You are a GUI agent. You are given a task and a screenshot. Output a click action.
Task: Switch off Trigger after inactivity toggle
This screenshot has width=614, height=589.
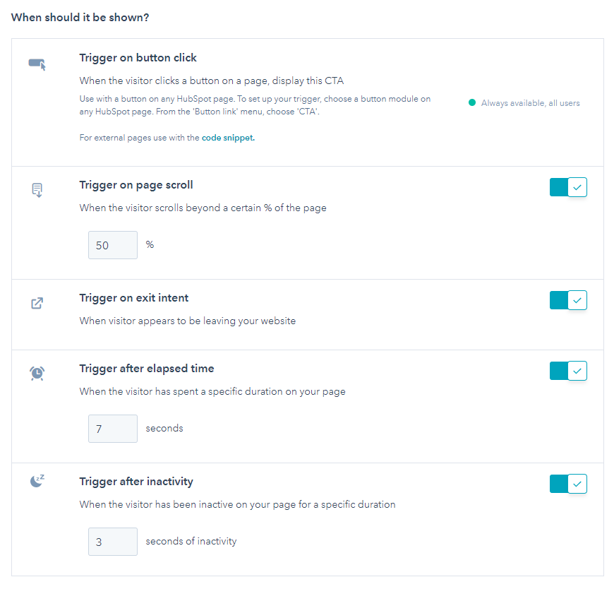coord(568,484)
